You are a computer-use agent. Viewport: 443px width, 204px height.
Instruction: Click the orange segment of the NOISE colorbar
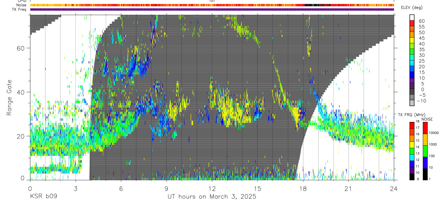[x=425, y=140]
